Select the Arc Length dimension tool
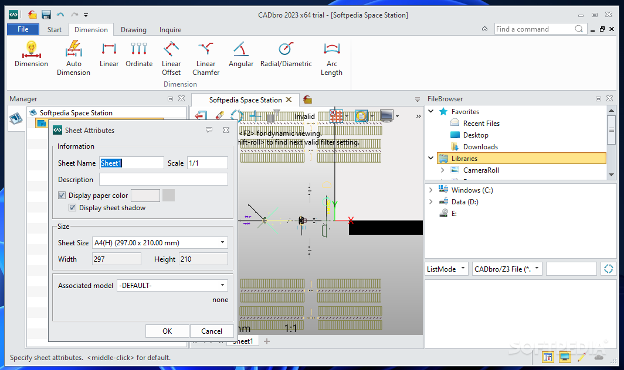This screenshot has width=624, height=370. pyautogui.click(x=331, y=58)
